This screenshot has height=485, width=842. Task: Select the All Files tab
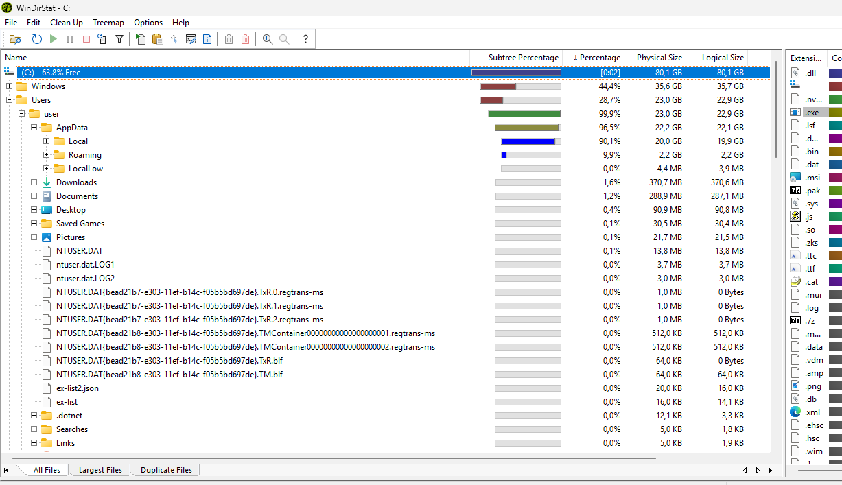pos(47,470)
